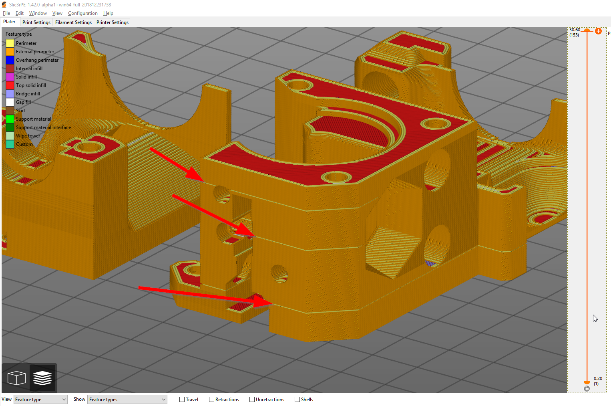Image resolution: width=611 pixels, height=406 pixels.
Task: Click the white Gap fill legend swatch
Action: coord(10,102)
